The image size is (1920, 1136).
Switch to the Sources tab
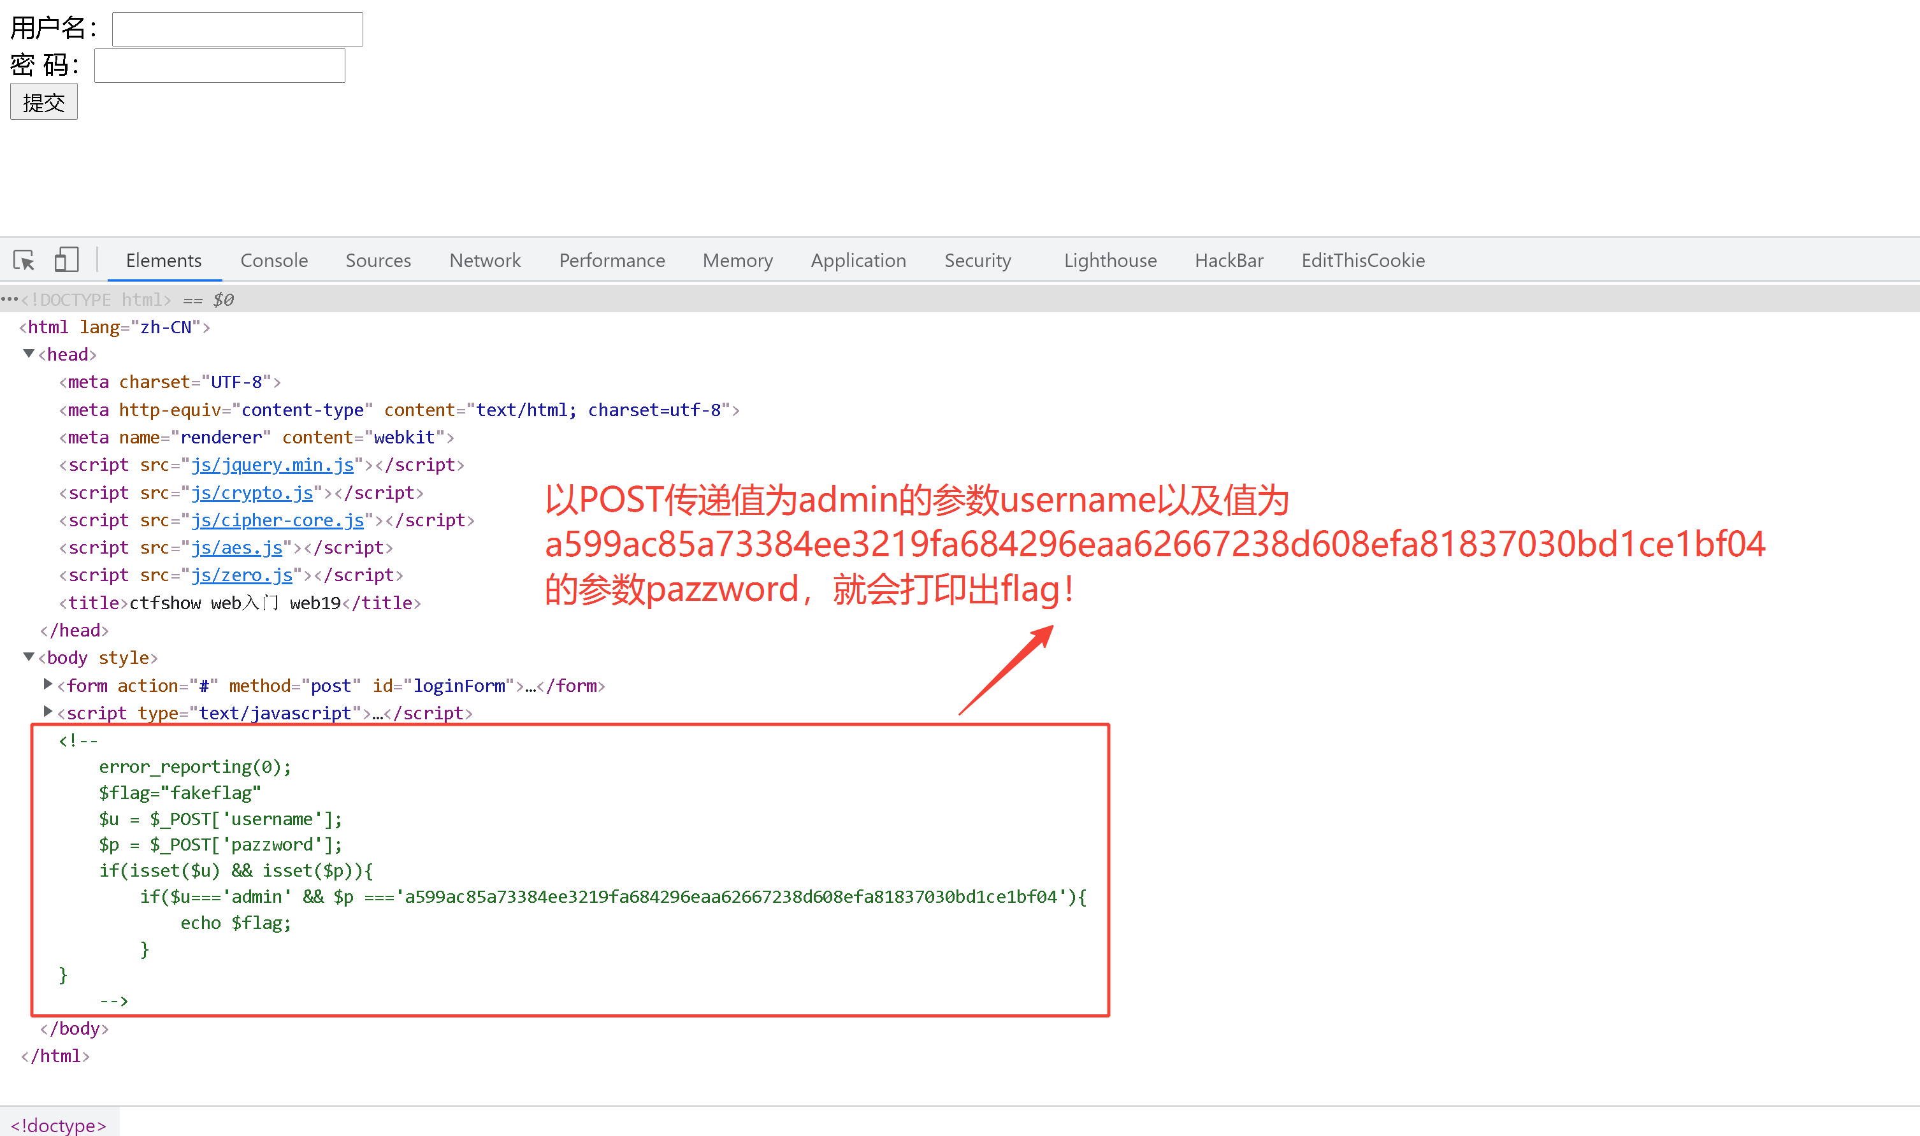click(x=377, y=261)
